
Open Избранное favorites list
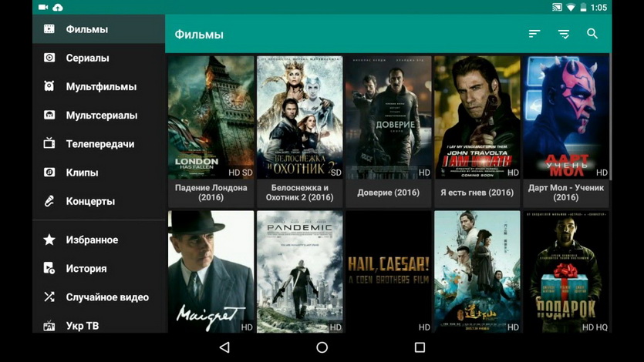pos(99,240)
